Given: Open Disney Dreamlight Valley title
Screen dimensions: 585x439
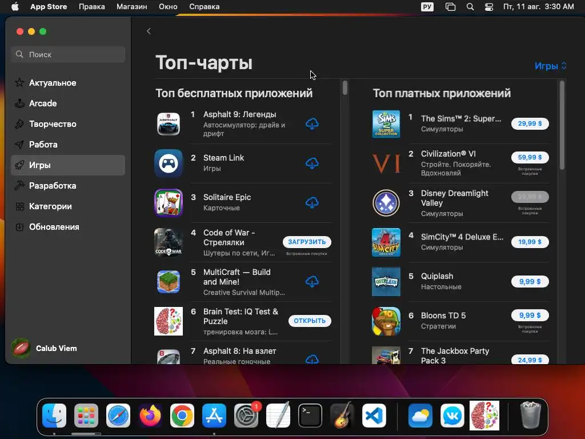Looking at the screenshot, I should pyautogui.click(x=454, y=198).
